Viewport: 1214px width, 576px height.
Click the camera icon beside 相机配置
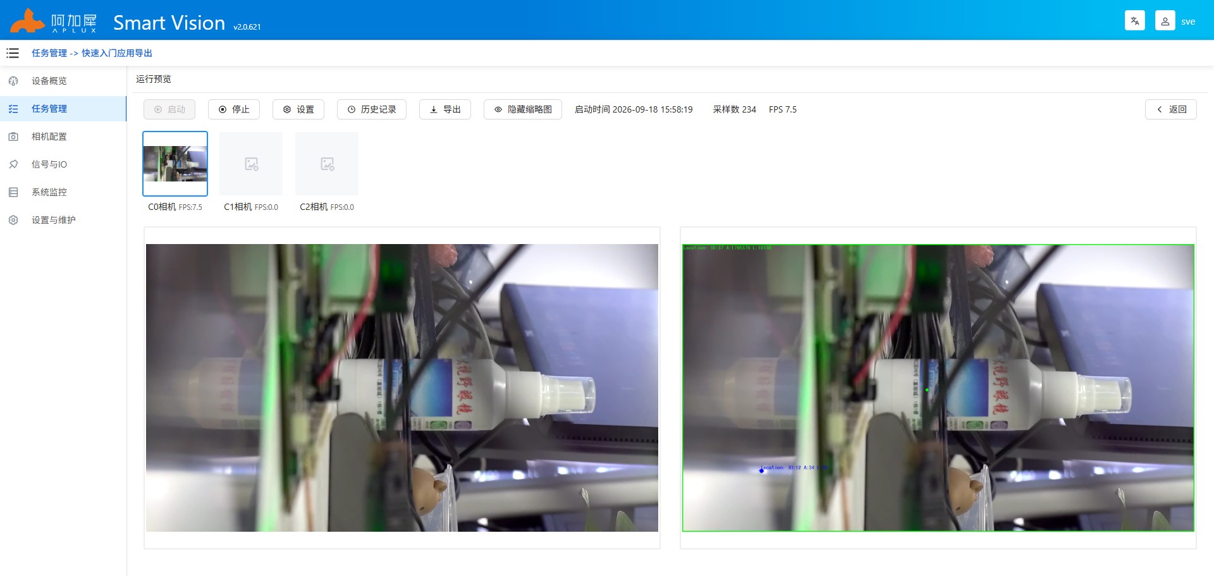click(13, 137)
